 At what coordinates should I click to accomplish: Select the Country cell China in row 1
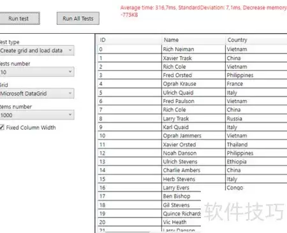256,58
